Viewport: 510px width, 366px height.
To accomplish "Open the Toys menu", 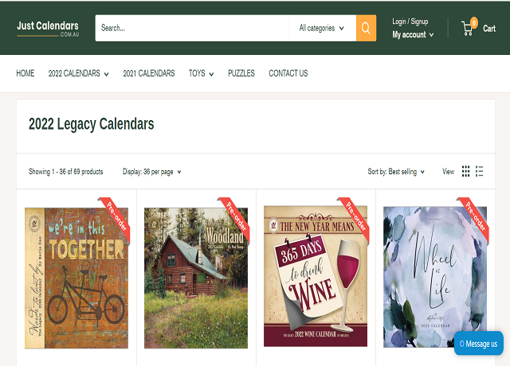I will 201,73.
